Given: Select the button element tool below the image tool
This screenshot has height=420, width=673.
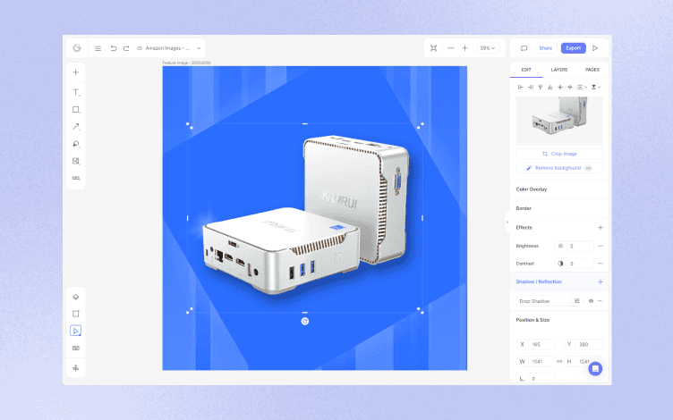Looking at the screenshot, I should [75, 178].
